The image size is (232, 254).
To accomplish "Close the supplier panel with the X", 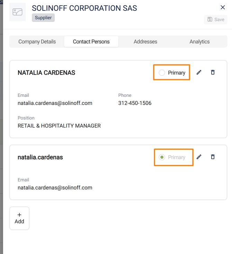I will pos(223,7).
